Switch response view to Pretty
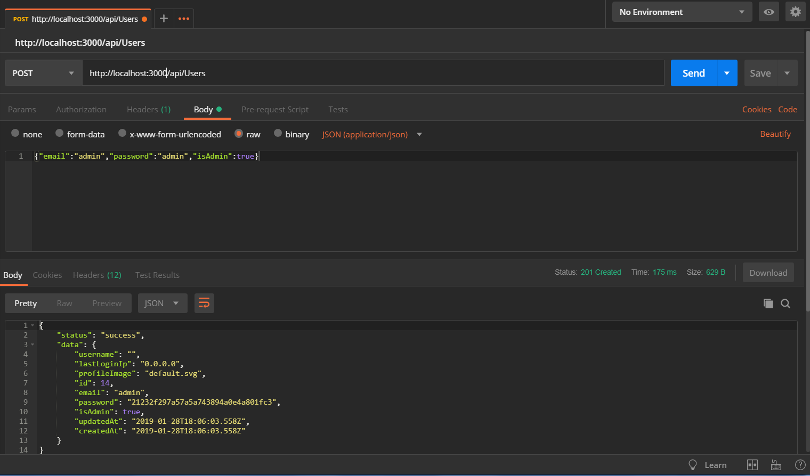Screen dimensions: 810x476 pos(26,303)
